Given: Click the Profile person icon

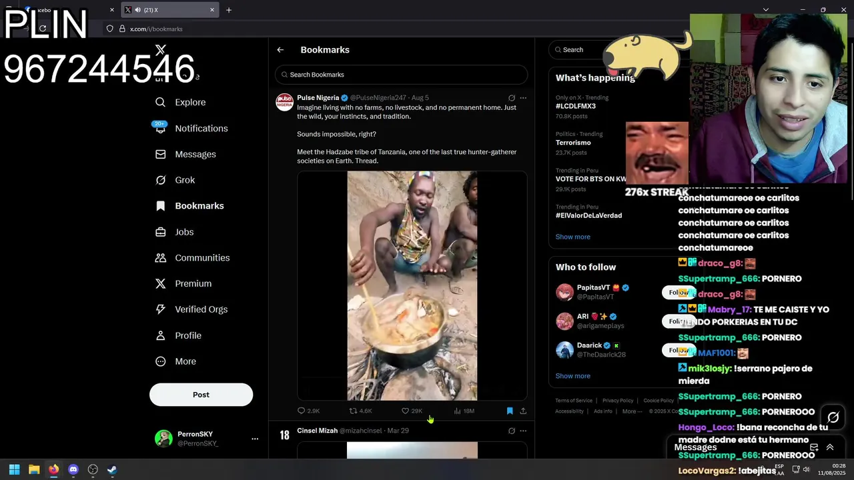Looking at the screenshot, I should (x=160, y=335).
